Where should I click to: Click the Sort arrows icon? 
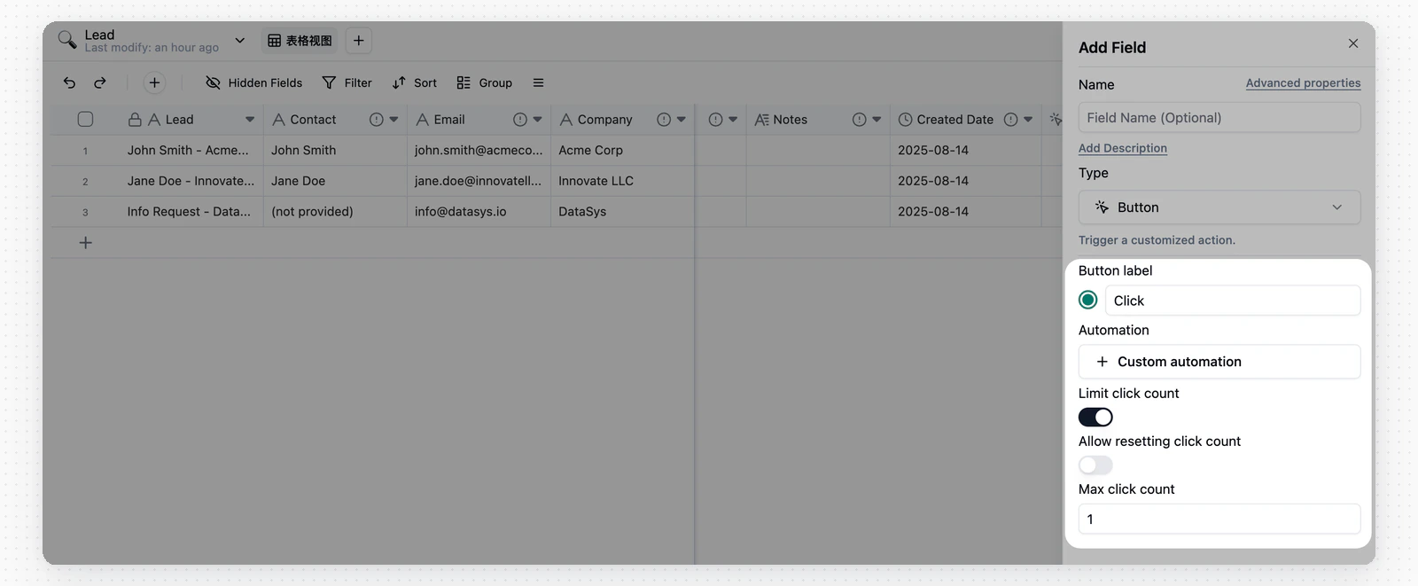click(399, 82)
